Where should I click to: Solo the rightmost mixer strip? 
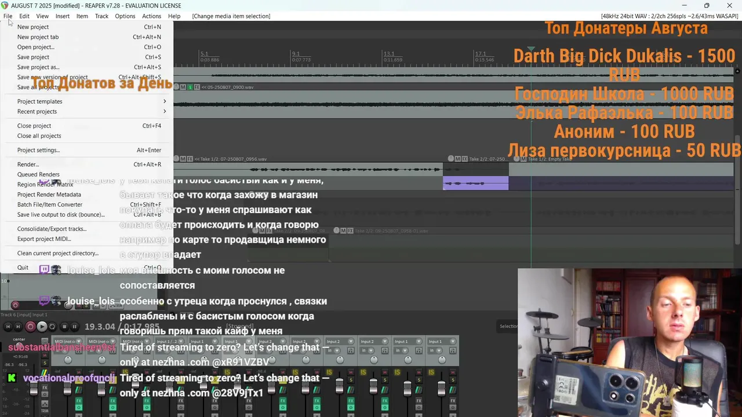pyautogui.click(x=453, y=380)
